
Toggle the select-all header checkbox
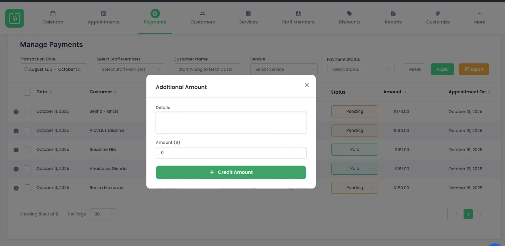point(27,92)
